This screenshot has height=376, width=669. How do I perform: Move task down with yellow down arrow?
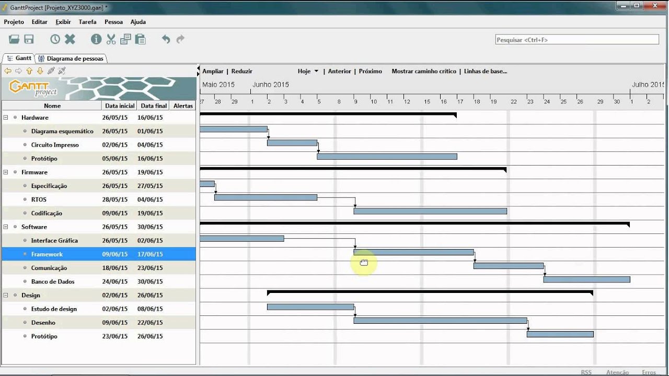click(40, 70)
